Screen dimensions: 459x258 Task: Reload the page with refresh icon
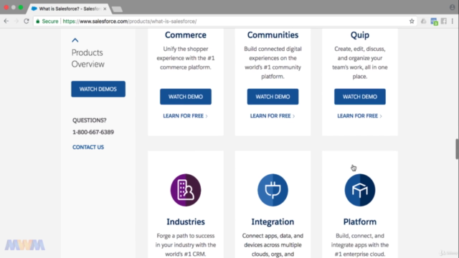click(27, 21)
